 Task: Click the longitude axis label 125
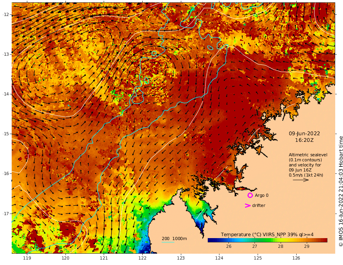coord(258,258)
